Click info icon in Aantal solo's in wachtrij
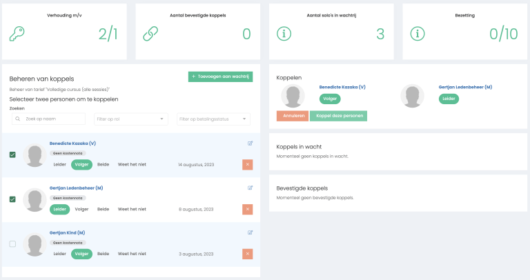This screenshot has width=530, height=280. [x=284, y=33]
